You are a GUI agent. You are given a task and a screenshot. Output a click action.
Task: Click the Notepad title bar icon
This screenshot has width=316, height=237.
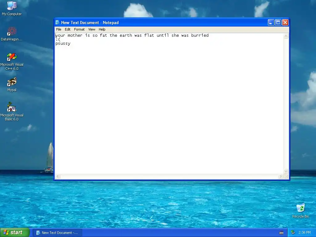coord(57,22)
